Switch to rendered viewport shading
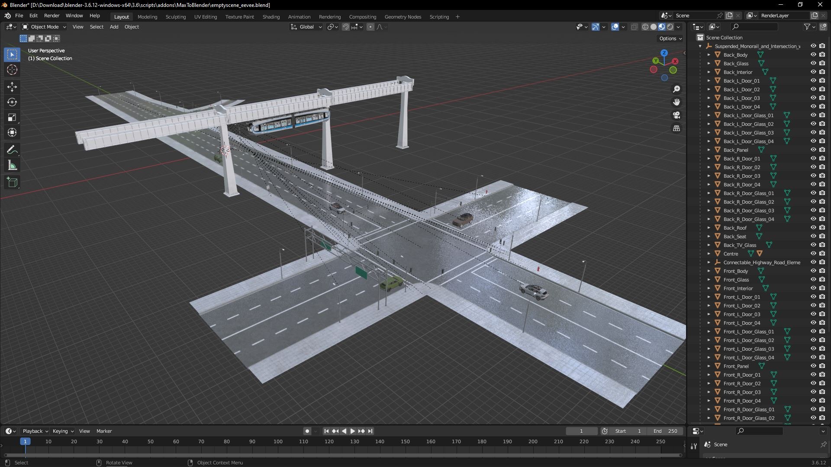The image size is (831, 467). tap(670, 27)
